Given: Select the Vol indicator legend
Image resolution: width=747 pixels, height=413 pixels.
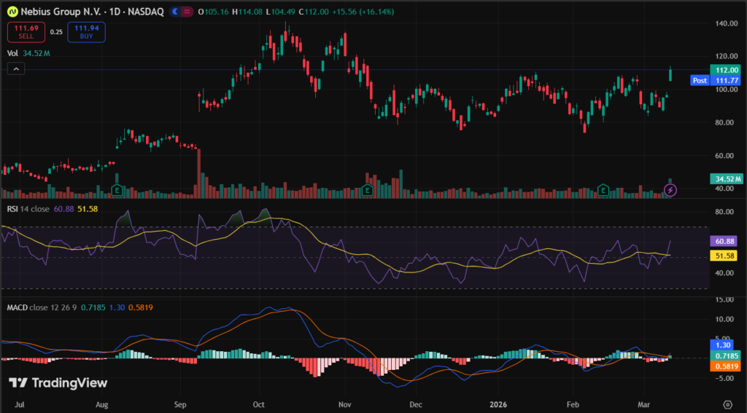Looking at the screenshot, I should (12, 53).
